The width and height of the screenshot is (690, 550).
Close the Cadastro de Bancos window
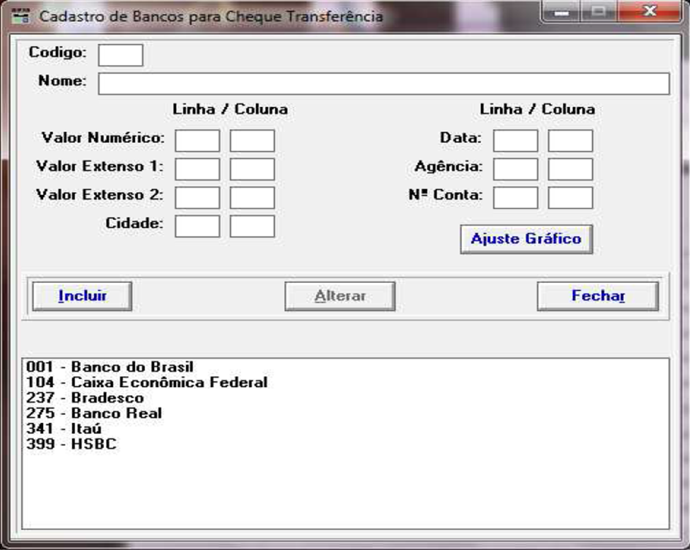click(x=650, y=12)
